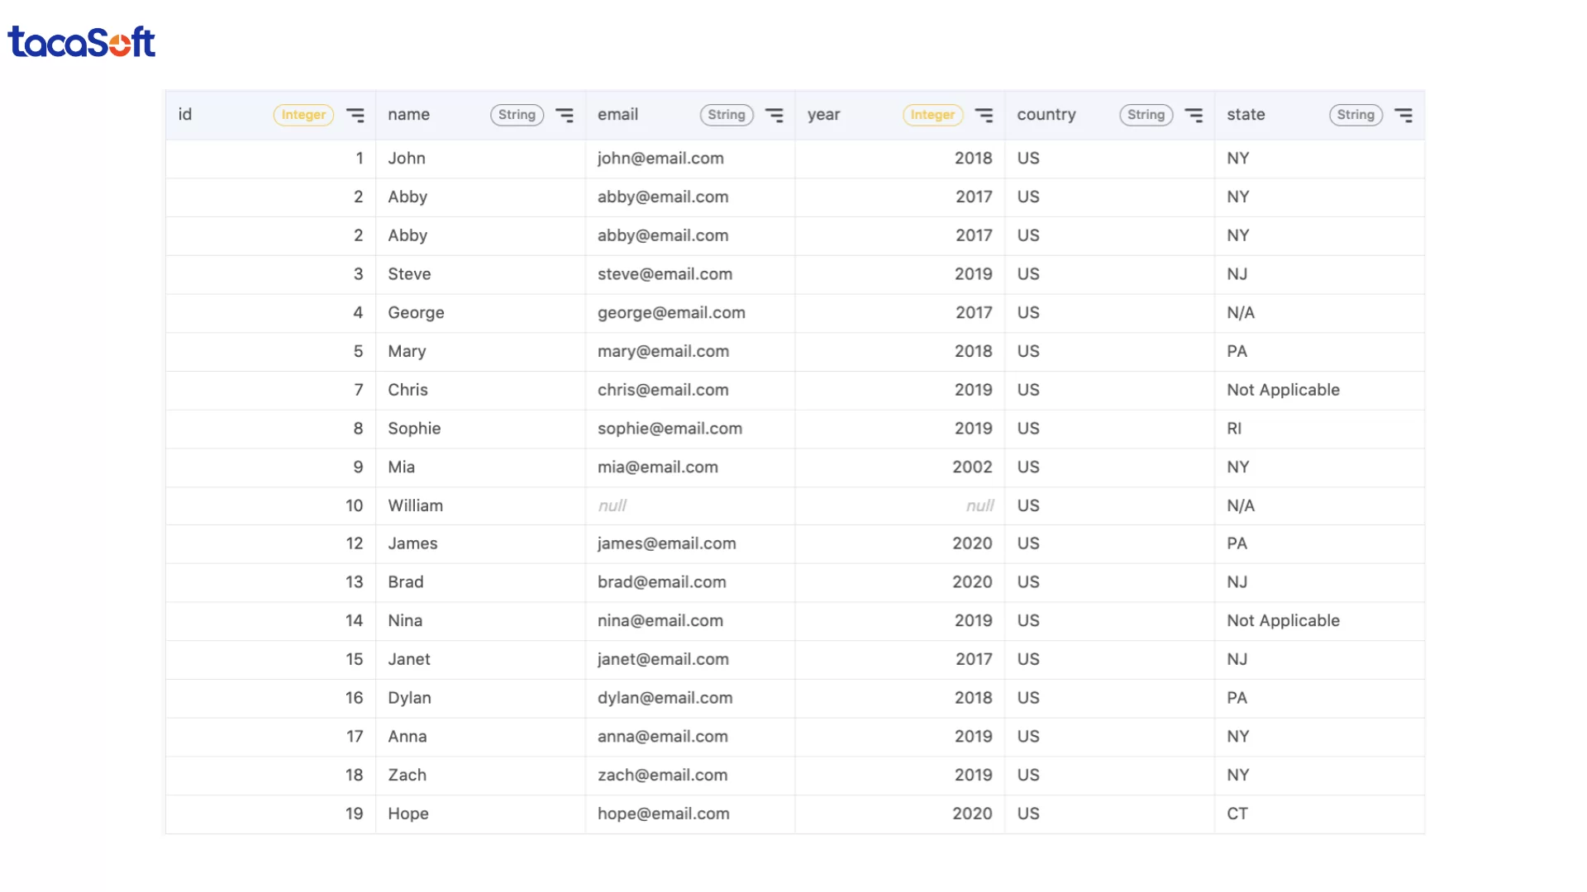Select the name cell Steve

(480, 274)
